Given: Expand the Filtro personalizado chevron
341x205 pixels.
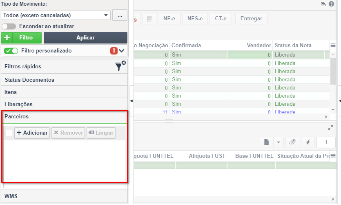Looking at the screenshot, I should point(122,51).
